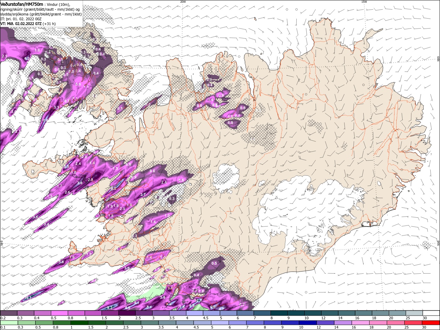440x330 pixels.
Task: Click the 1.5–2 magenta-purple snow legend swatch
Action: pos(110,313)
